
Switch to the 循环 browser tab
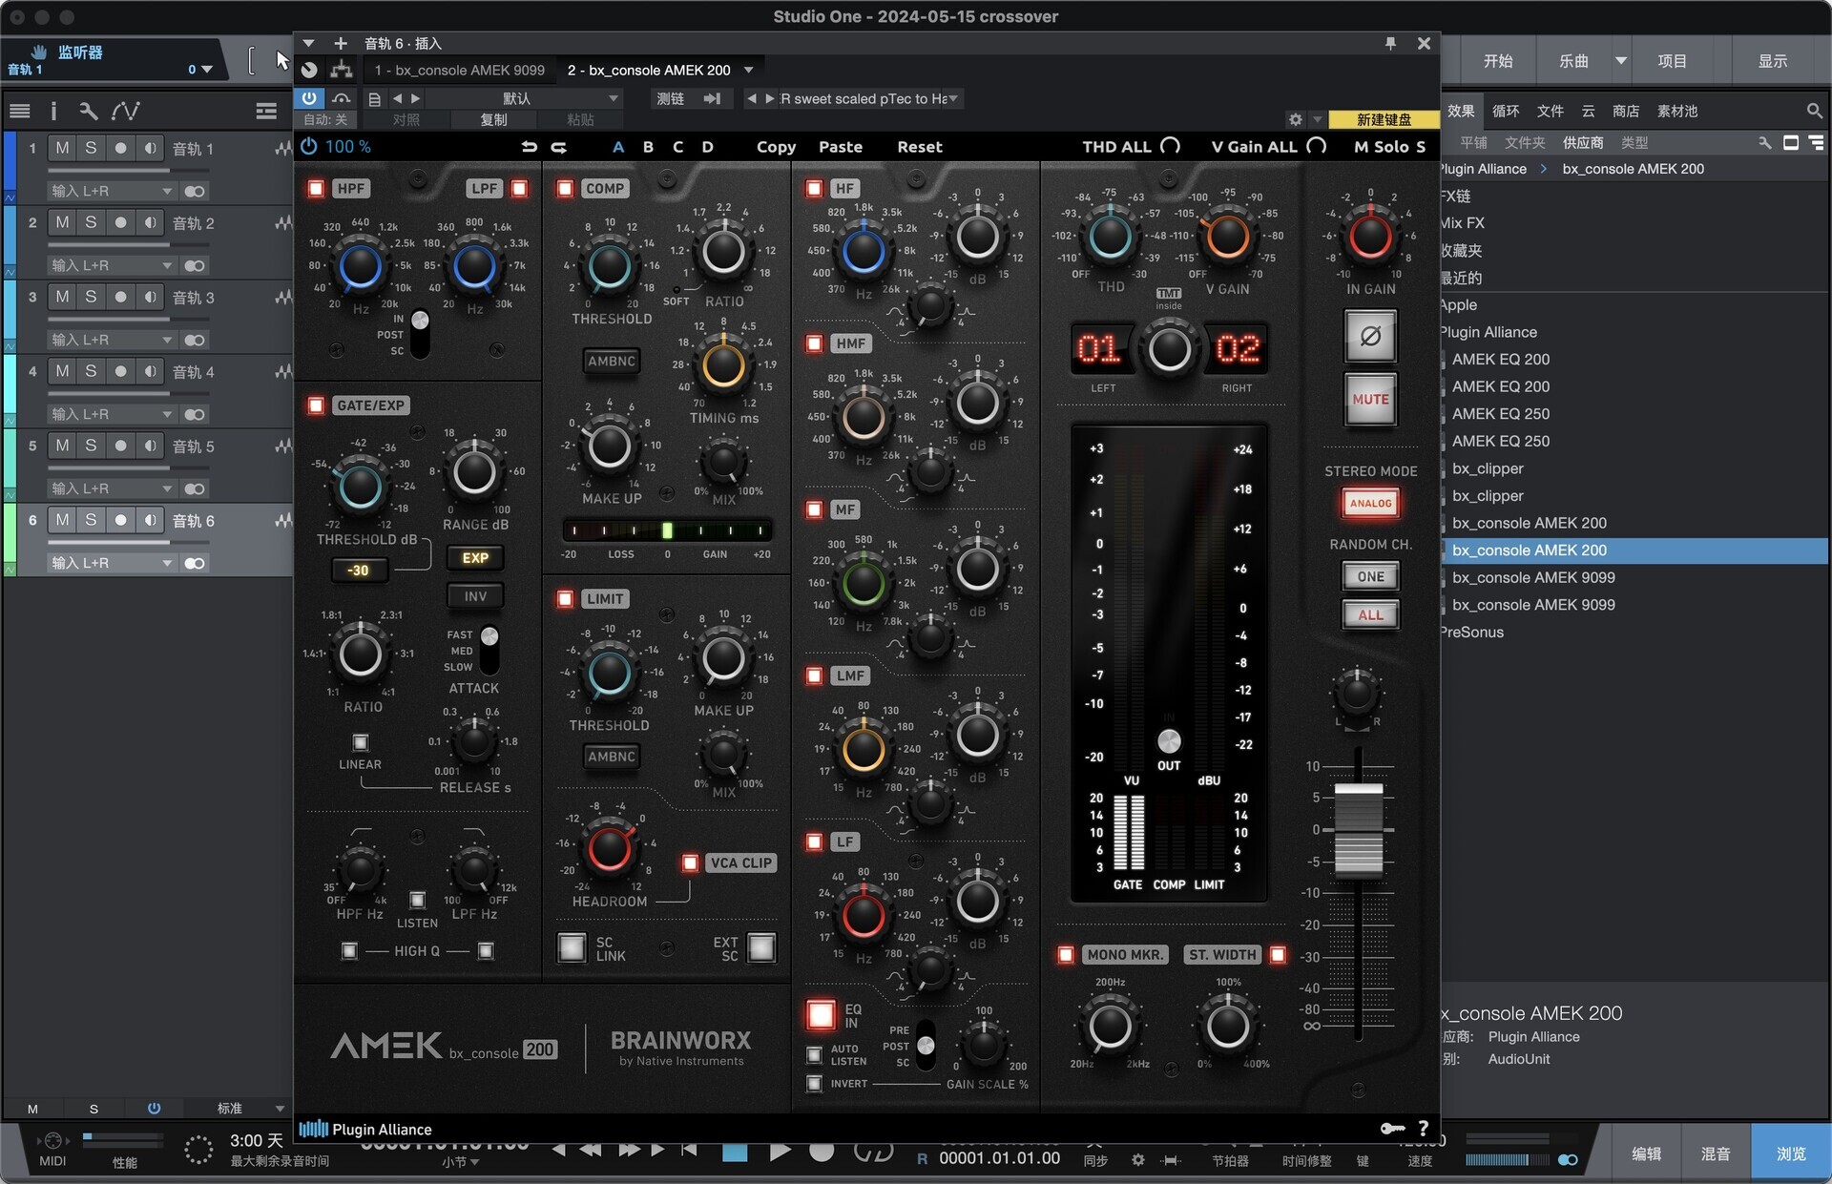(x=1505, y=112)
